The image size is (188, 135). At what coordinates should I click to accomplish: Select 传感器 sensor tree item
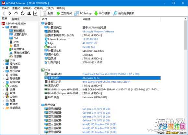point(18,57)
